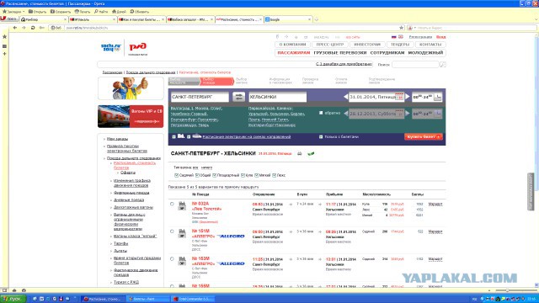This screenshot has height=303, width=539.
Task: Toggle Купе wagon type checkbox
Action: tap(243, 175)
